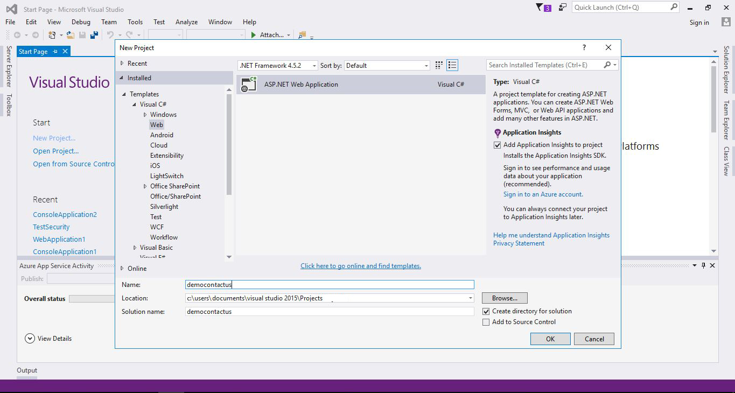Click the Cancel button
The width and height of the screenshot is (735, 393).
(594, 339)
